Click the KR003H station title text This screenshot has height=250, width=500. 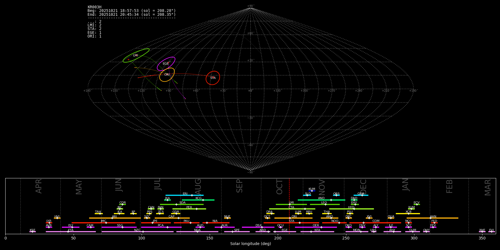click(x=94, y=7)
